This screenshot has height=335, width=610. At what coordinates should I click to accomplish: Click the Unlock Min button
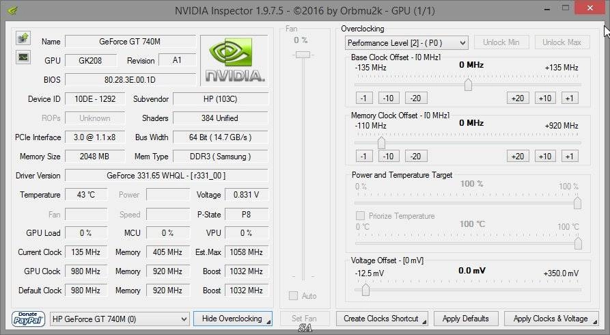501,42
